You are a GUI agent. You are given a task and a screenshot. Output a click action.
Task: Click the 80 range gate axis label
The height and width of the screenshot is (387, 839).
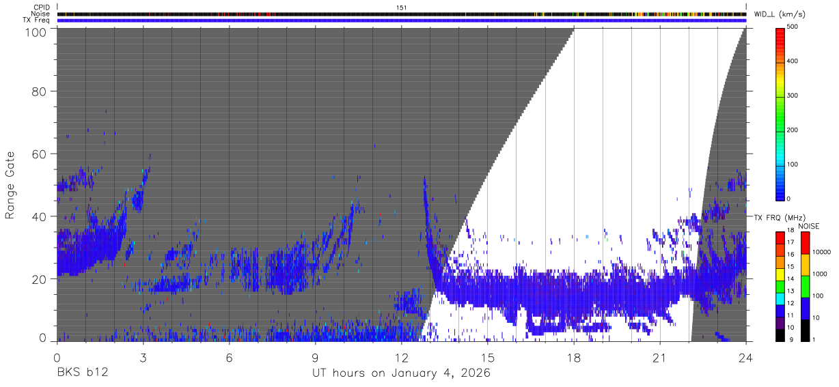(41, 91)
